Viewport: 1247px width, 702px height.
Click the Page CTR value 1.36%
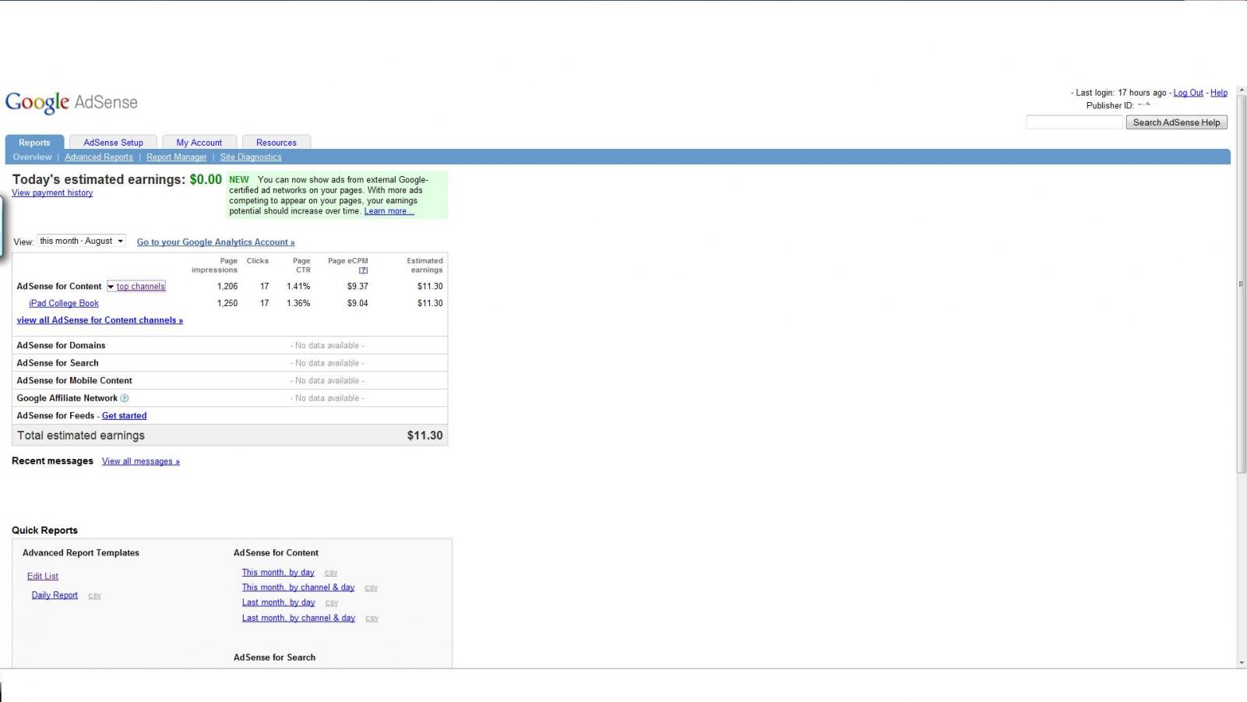coord(298,304)
